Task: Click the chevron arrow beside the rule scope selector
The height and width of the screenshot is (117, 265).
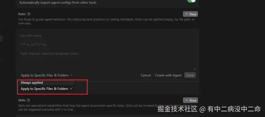Action: point(71,75)
